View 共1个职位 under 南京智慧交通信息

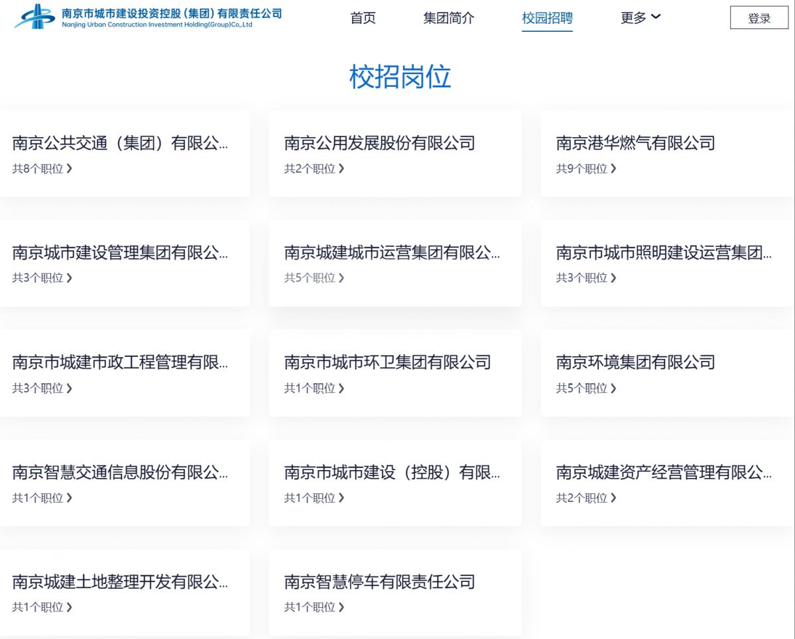(x=42, y=498)
